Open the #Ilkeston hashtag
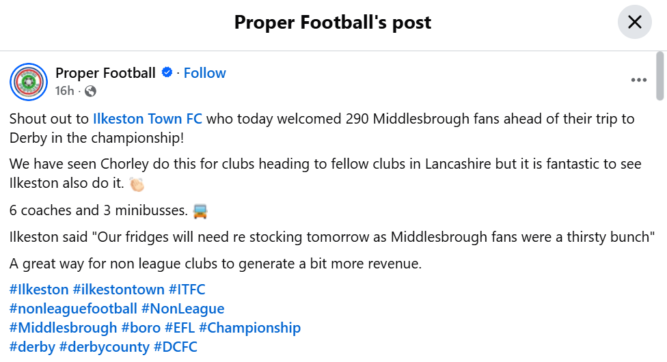 39,290
